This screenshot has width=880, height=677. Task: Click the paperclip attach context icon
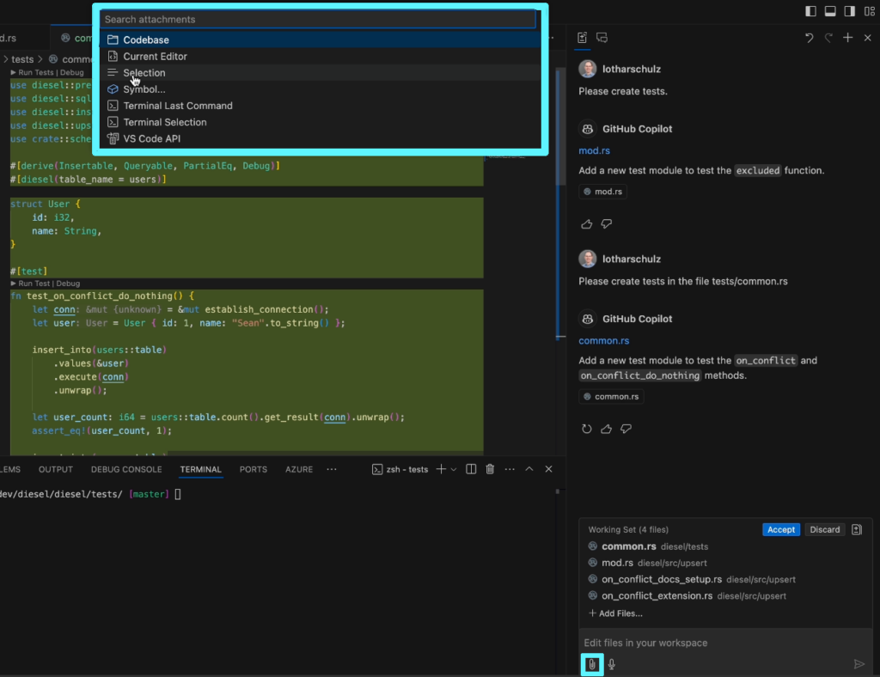click(591, 664)
